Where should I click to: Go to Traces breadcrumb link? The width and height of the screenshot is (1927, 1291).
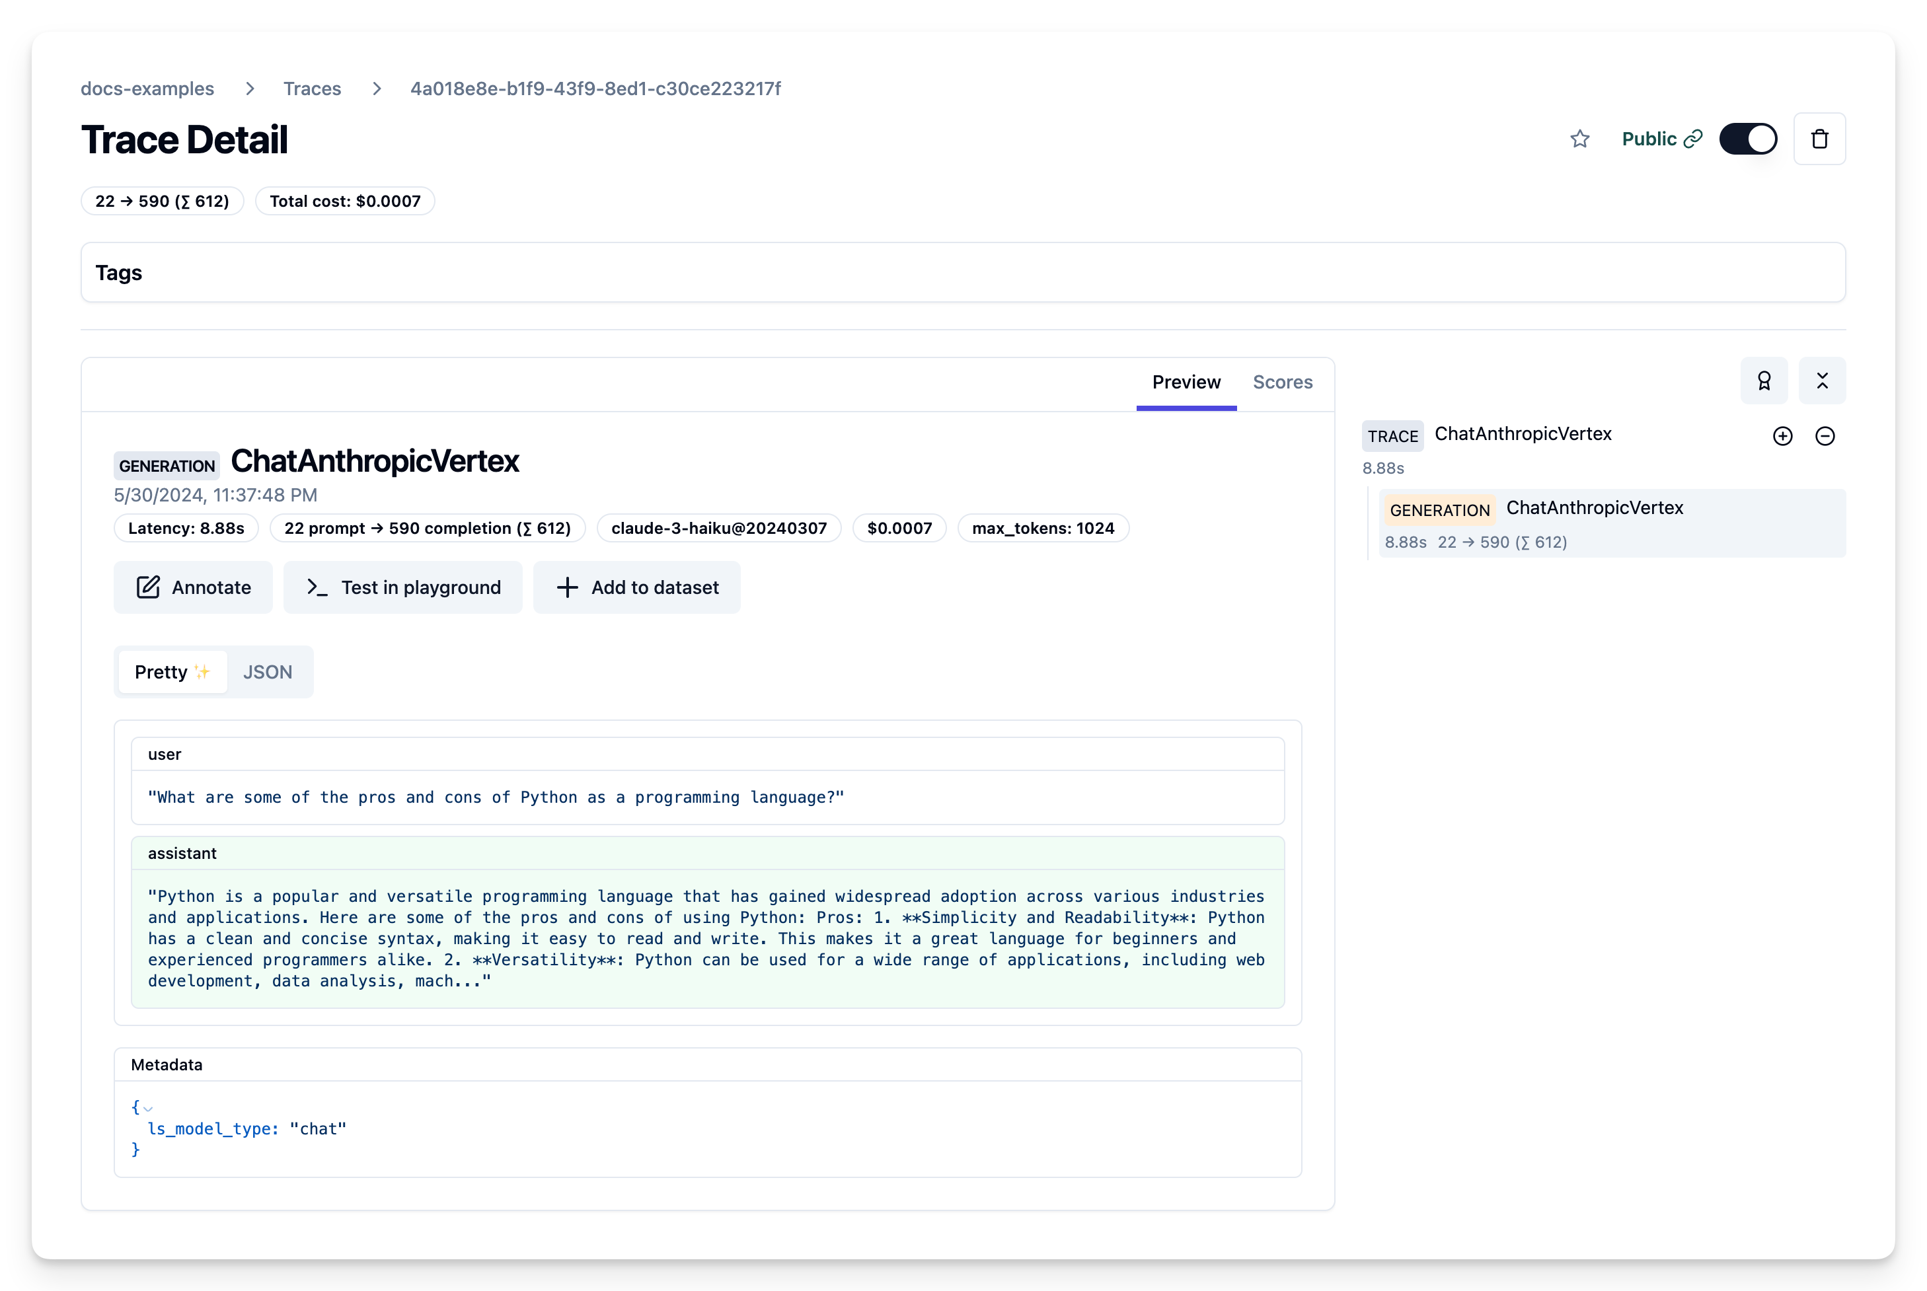(x=312, y=88)
